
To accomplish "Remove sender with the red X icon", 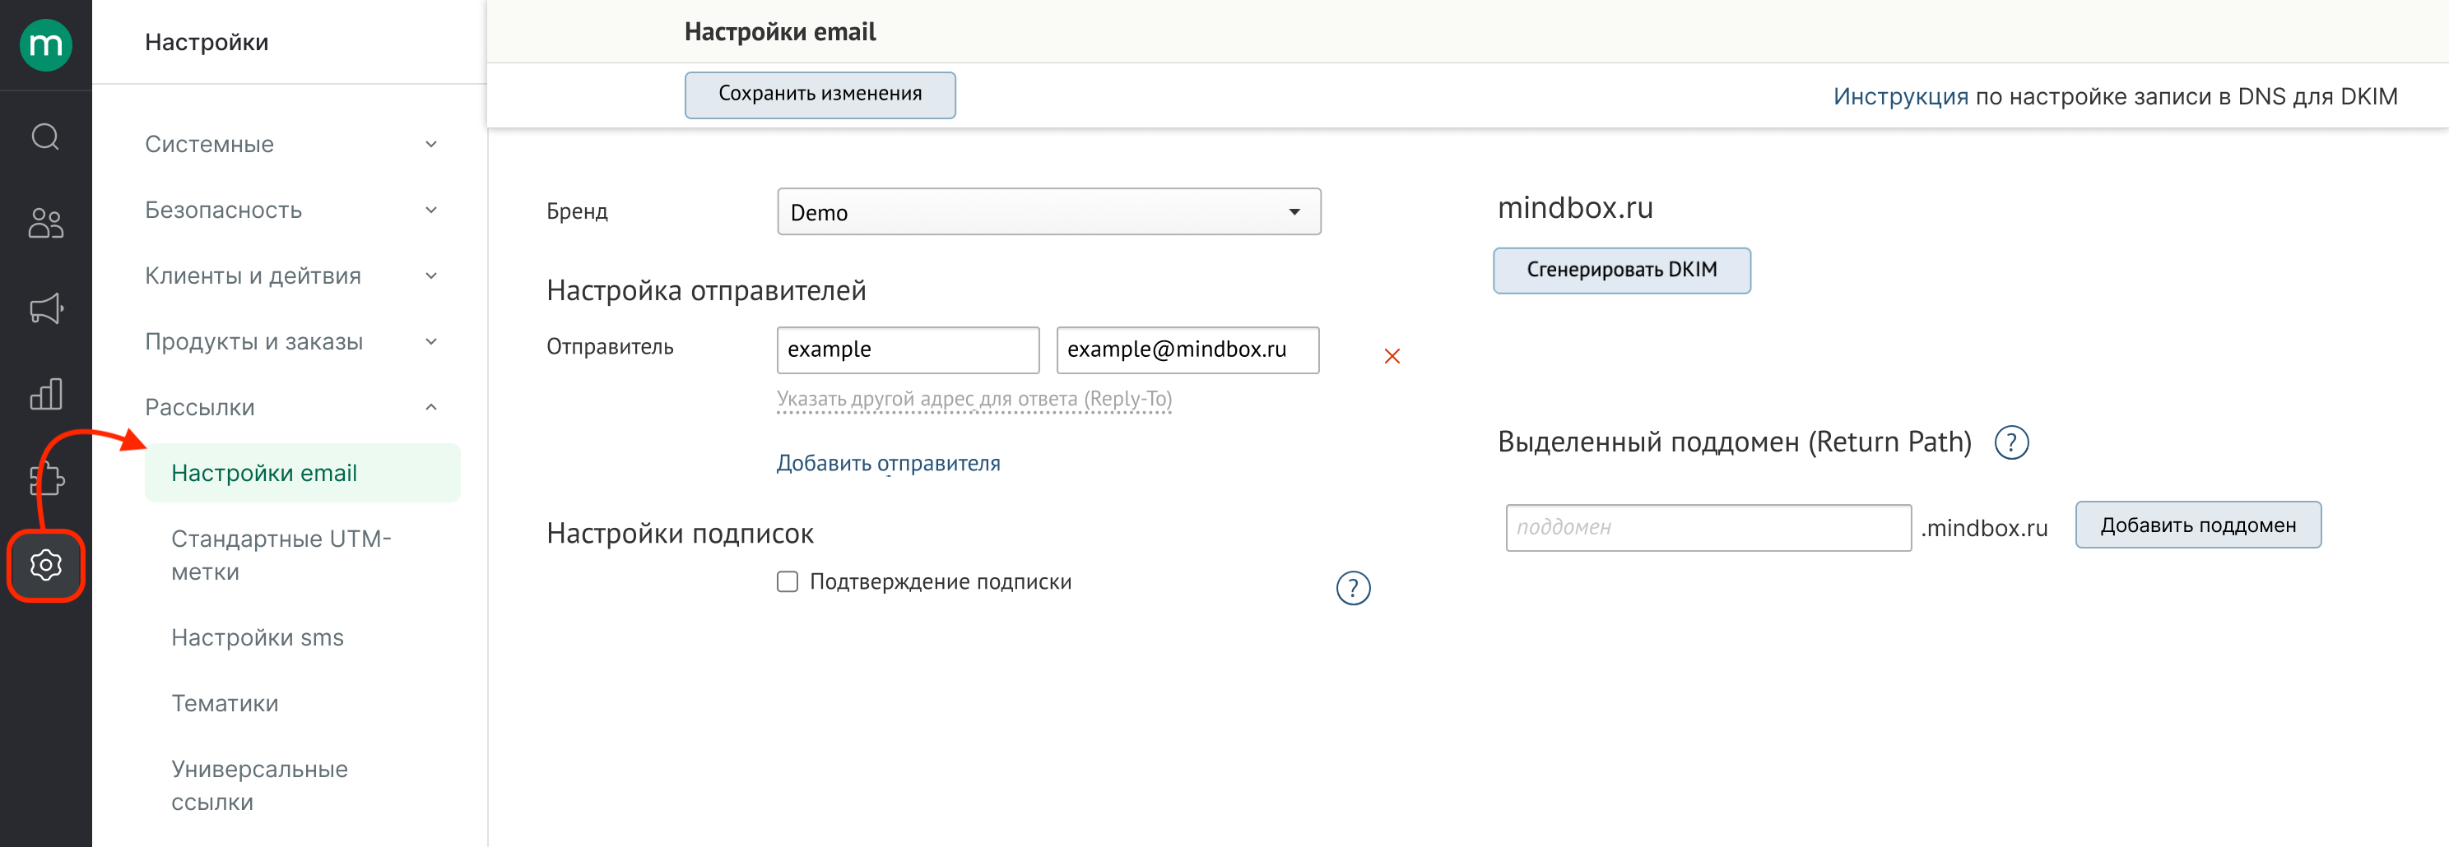I will 1392,356.
